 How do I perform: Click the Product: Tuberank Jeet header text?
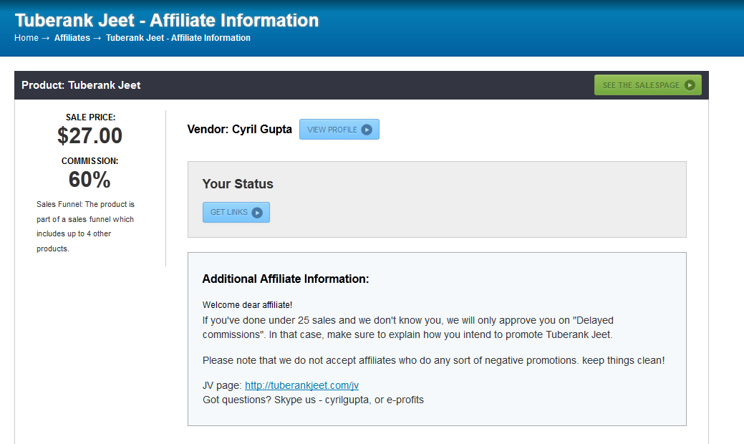(81, 85)
